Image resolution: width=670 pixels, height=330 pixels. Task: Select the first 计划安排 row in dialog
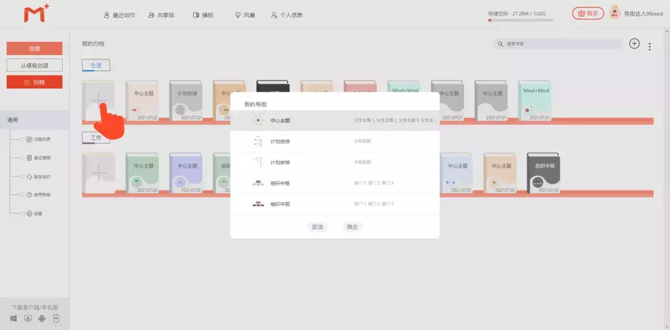[x=334, y=142]
